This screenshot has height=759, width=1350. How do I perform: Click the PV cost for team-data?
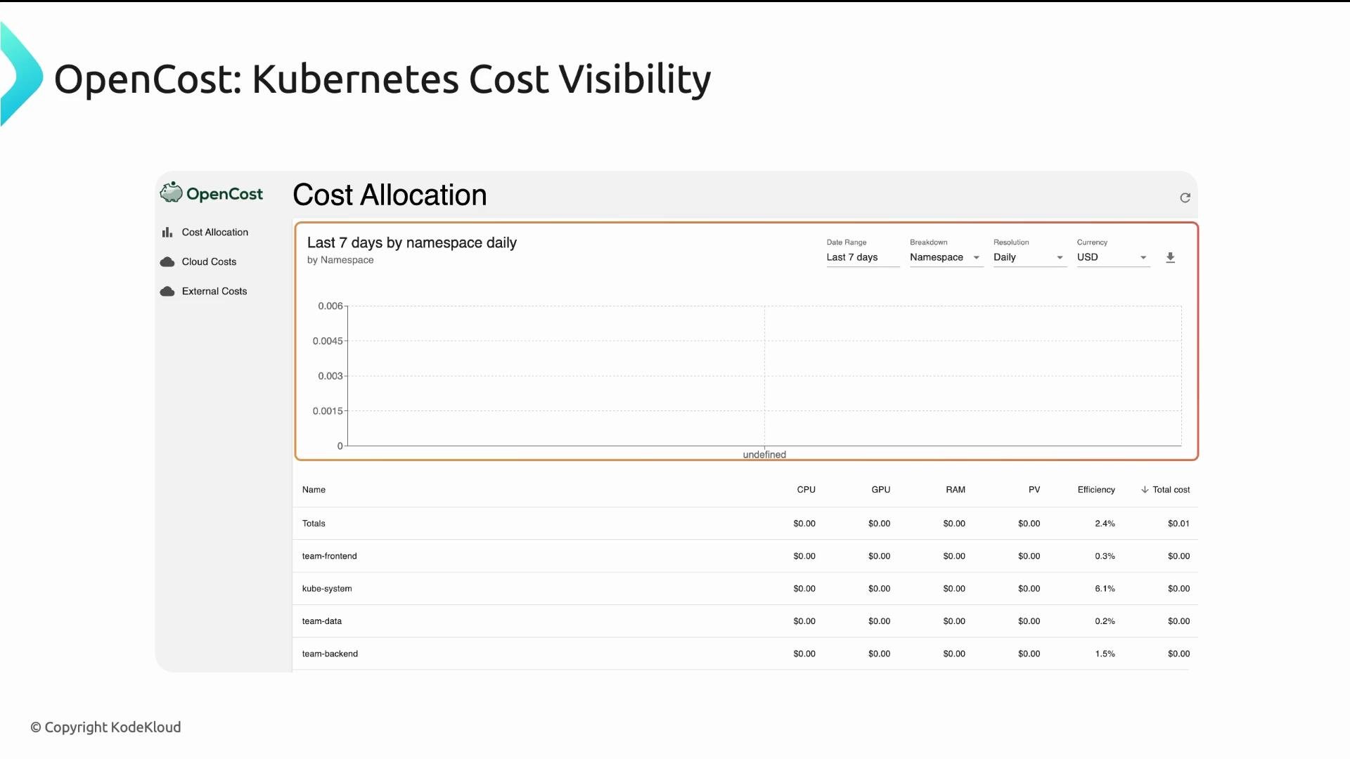click(x=1029, y=621)
